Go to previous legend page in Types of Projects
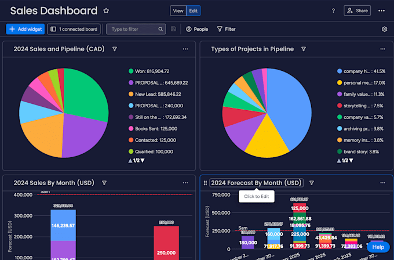 point(339,161)
